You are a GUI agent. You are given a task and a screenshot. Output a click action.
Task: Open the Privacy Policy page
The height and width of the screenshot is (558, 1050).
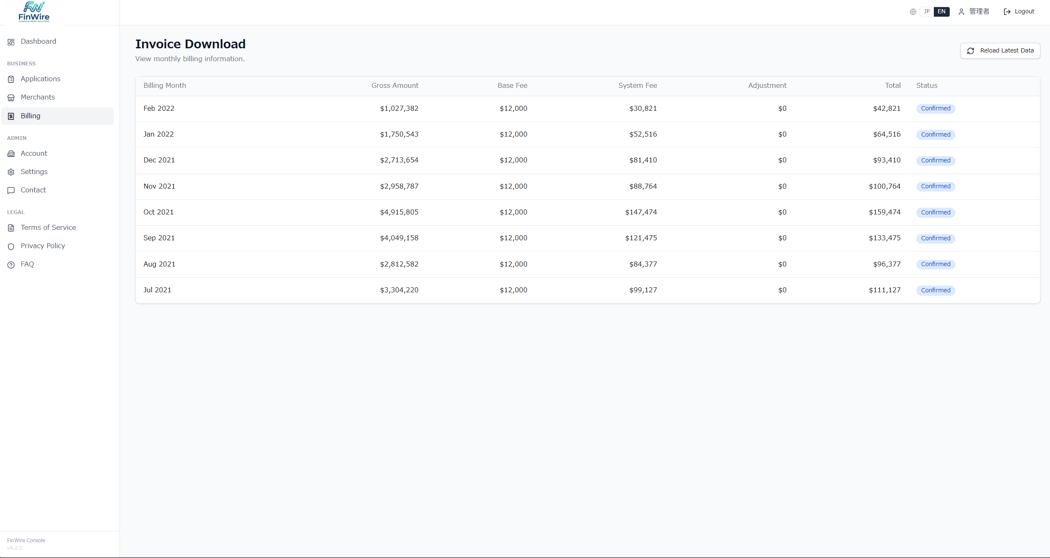pos(43,246)
